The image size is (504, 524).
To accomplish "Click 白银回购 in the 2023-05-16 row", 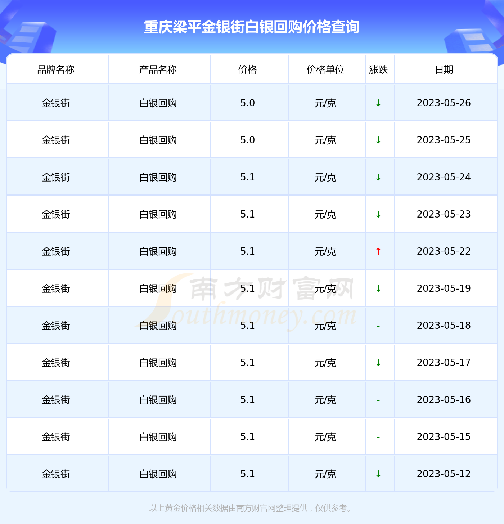I will 158,400.
